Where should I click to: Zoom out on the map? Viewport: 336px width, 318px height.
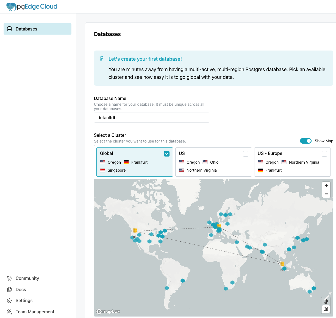pos(326,194)
